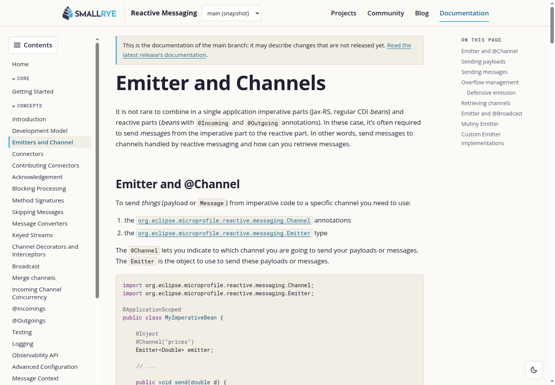Open the Development Model page
The image size is (555, 385).
(40, 131)
